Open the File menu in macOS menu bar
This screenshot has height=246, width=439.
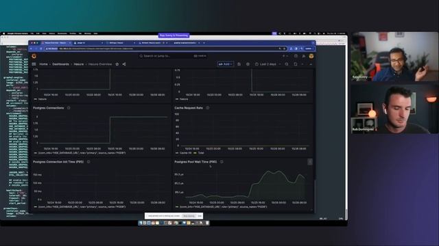click(x=32, y=33)
